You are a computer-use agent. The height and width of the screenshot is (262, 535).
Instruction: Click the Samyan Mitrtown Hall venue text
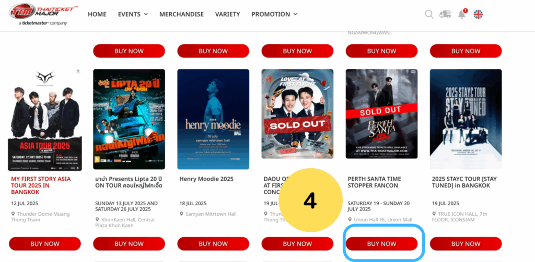point(211,214)
